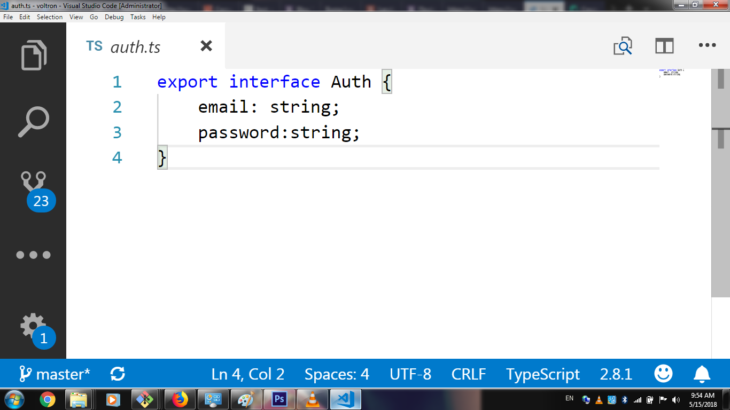Click the Auth identifier on line 1
730x410 pixels.
pos(351,82)
